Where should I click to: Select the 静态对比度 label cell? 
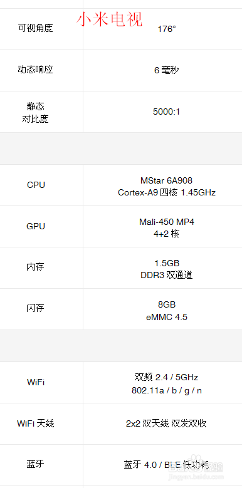pos(36,112)
